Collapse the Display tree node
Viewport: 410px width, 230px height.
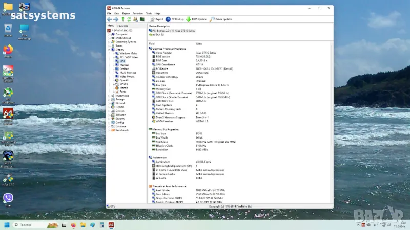(x=109, y=50)
